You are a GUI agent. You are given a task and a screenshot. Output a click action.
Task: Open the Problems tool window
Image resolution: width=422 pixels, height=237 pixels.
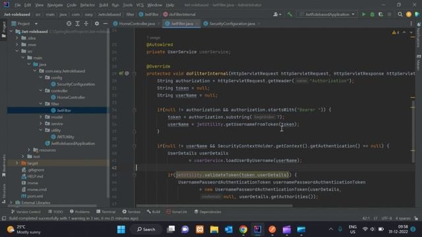tap(80, 212)
